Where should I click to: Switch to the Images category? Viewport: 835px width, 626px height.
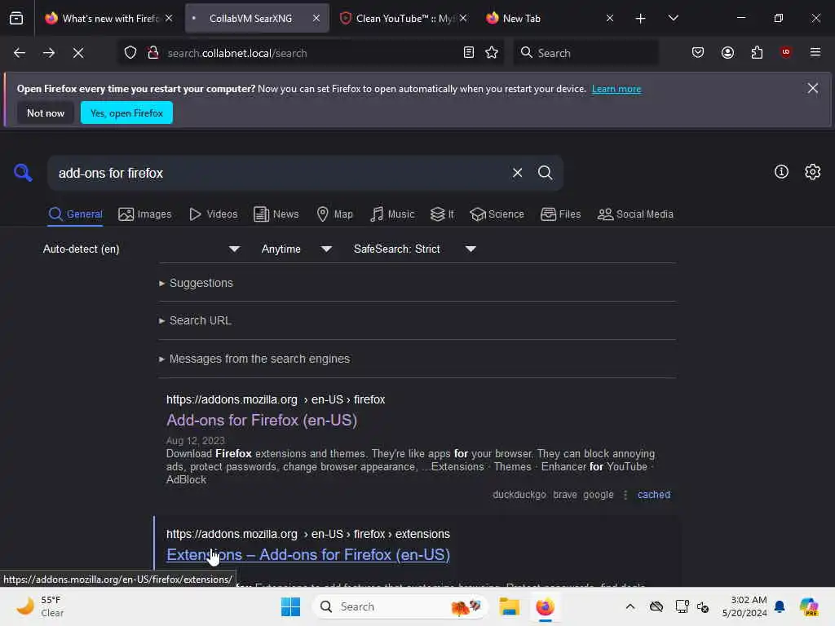145,214
